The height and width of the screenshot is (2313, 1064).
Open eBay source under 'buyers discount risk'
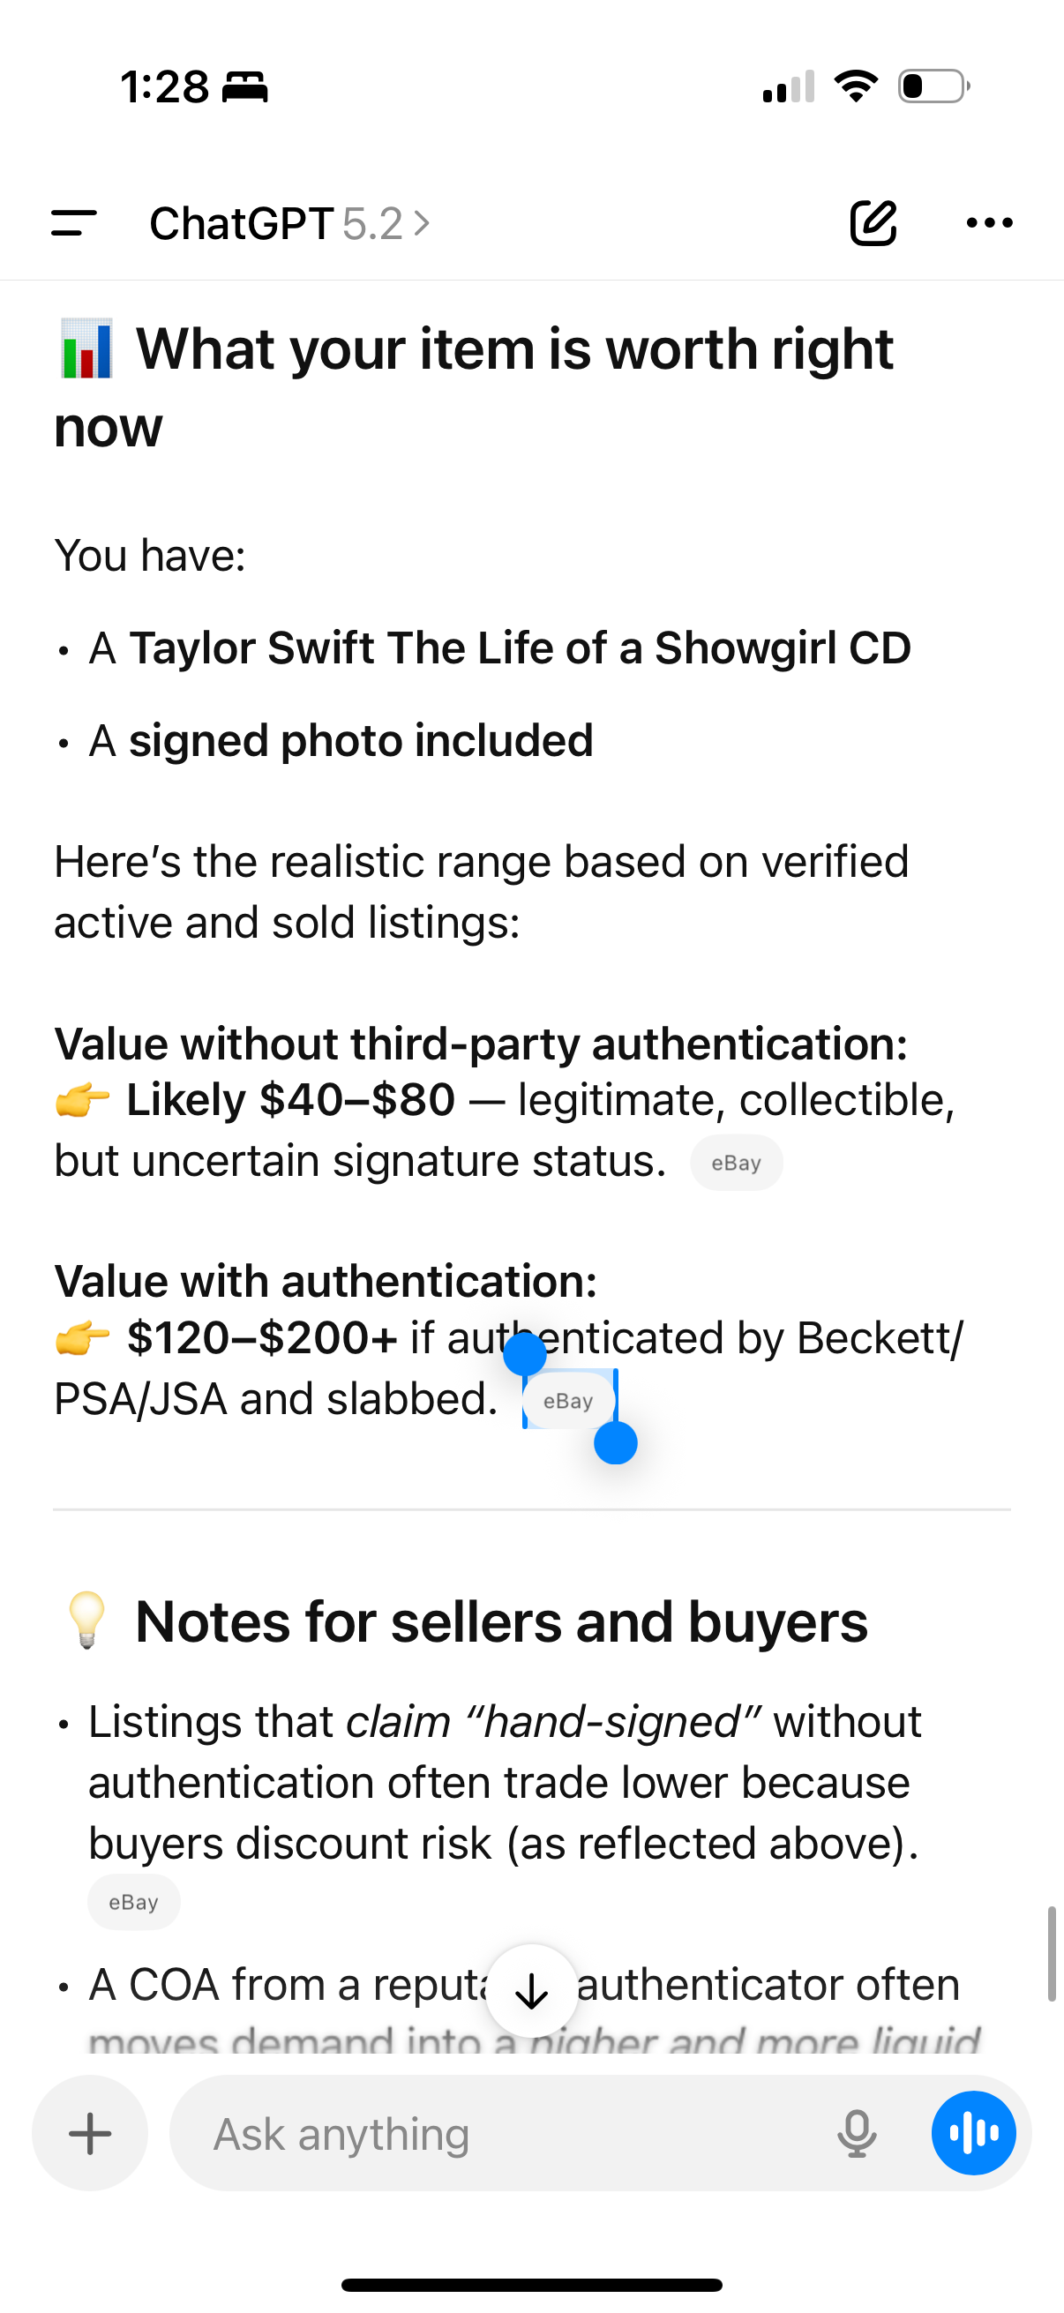point(134,1902)
